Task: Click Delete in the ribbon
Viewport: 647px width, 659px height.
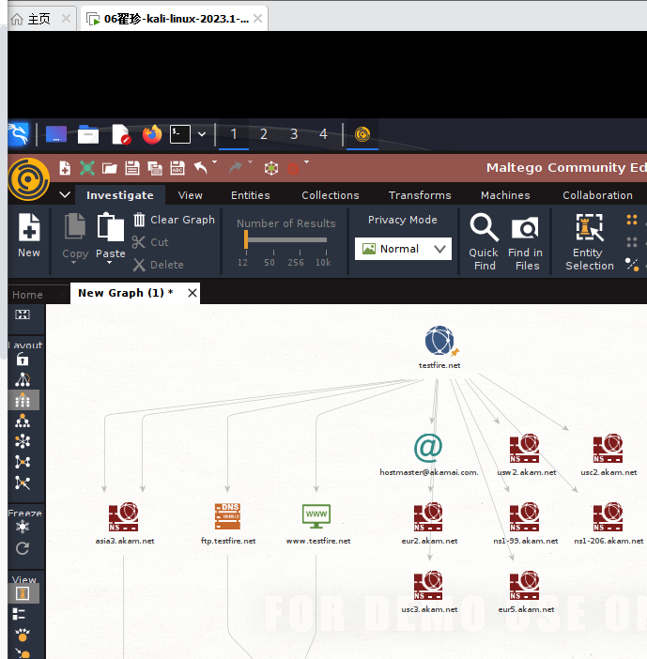Action: (158, 265)
